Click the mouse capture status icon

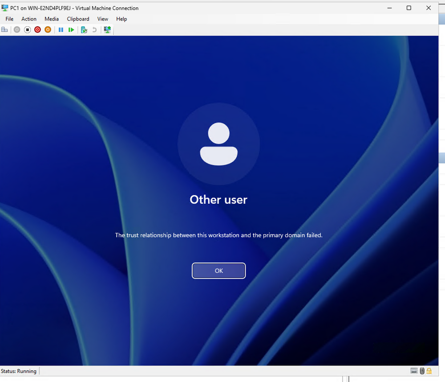422,370
